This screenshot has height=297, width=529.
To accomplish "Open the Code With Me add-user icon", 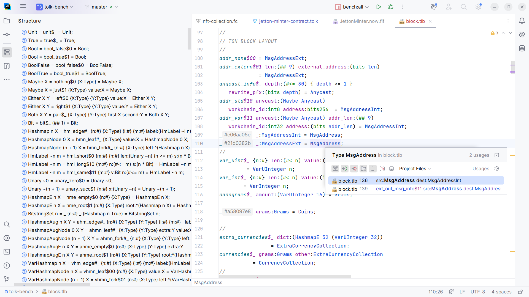I will click(449, 7).
